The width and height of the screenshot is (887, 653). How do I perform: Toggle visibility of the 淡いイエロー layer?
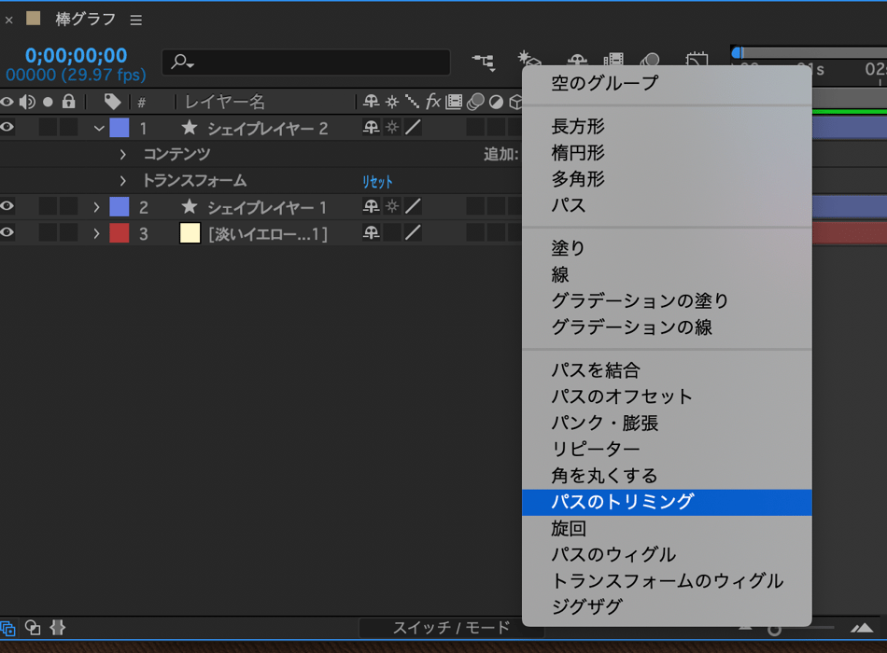[7, 233]
